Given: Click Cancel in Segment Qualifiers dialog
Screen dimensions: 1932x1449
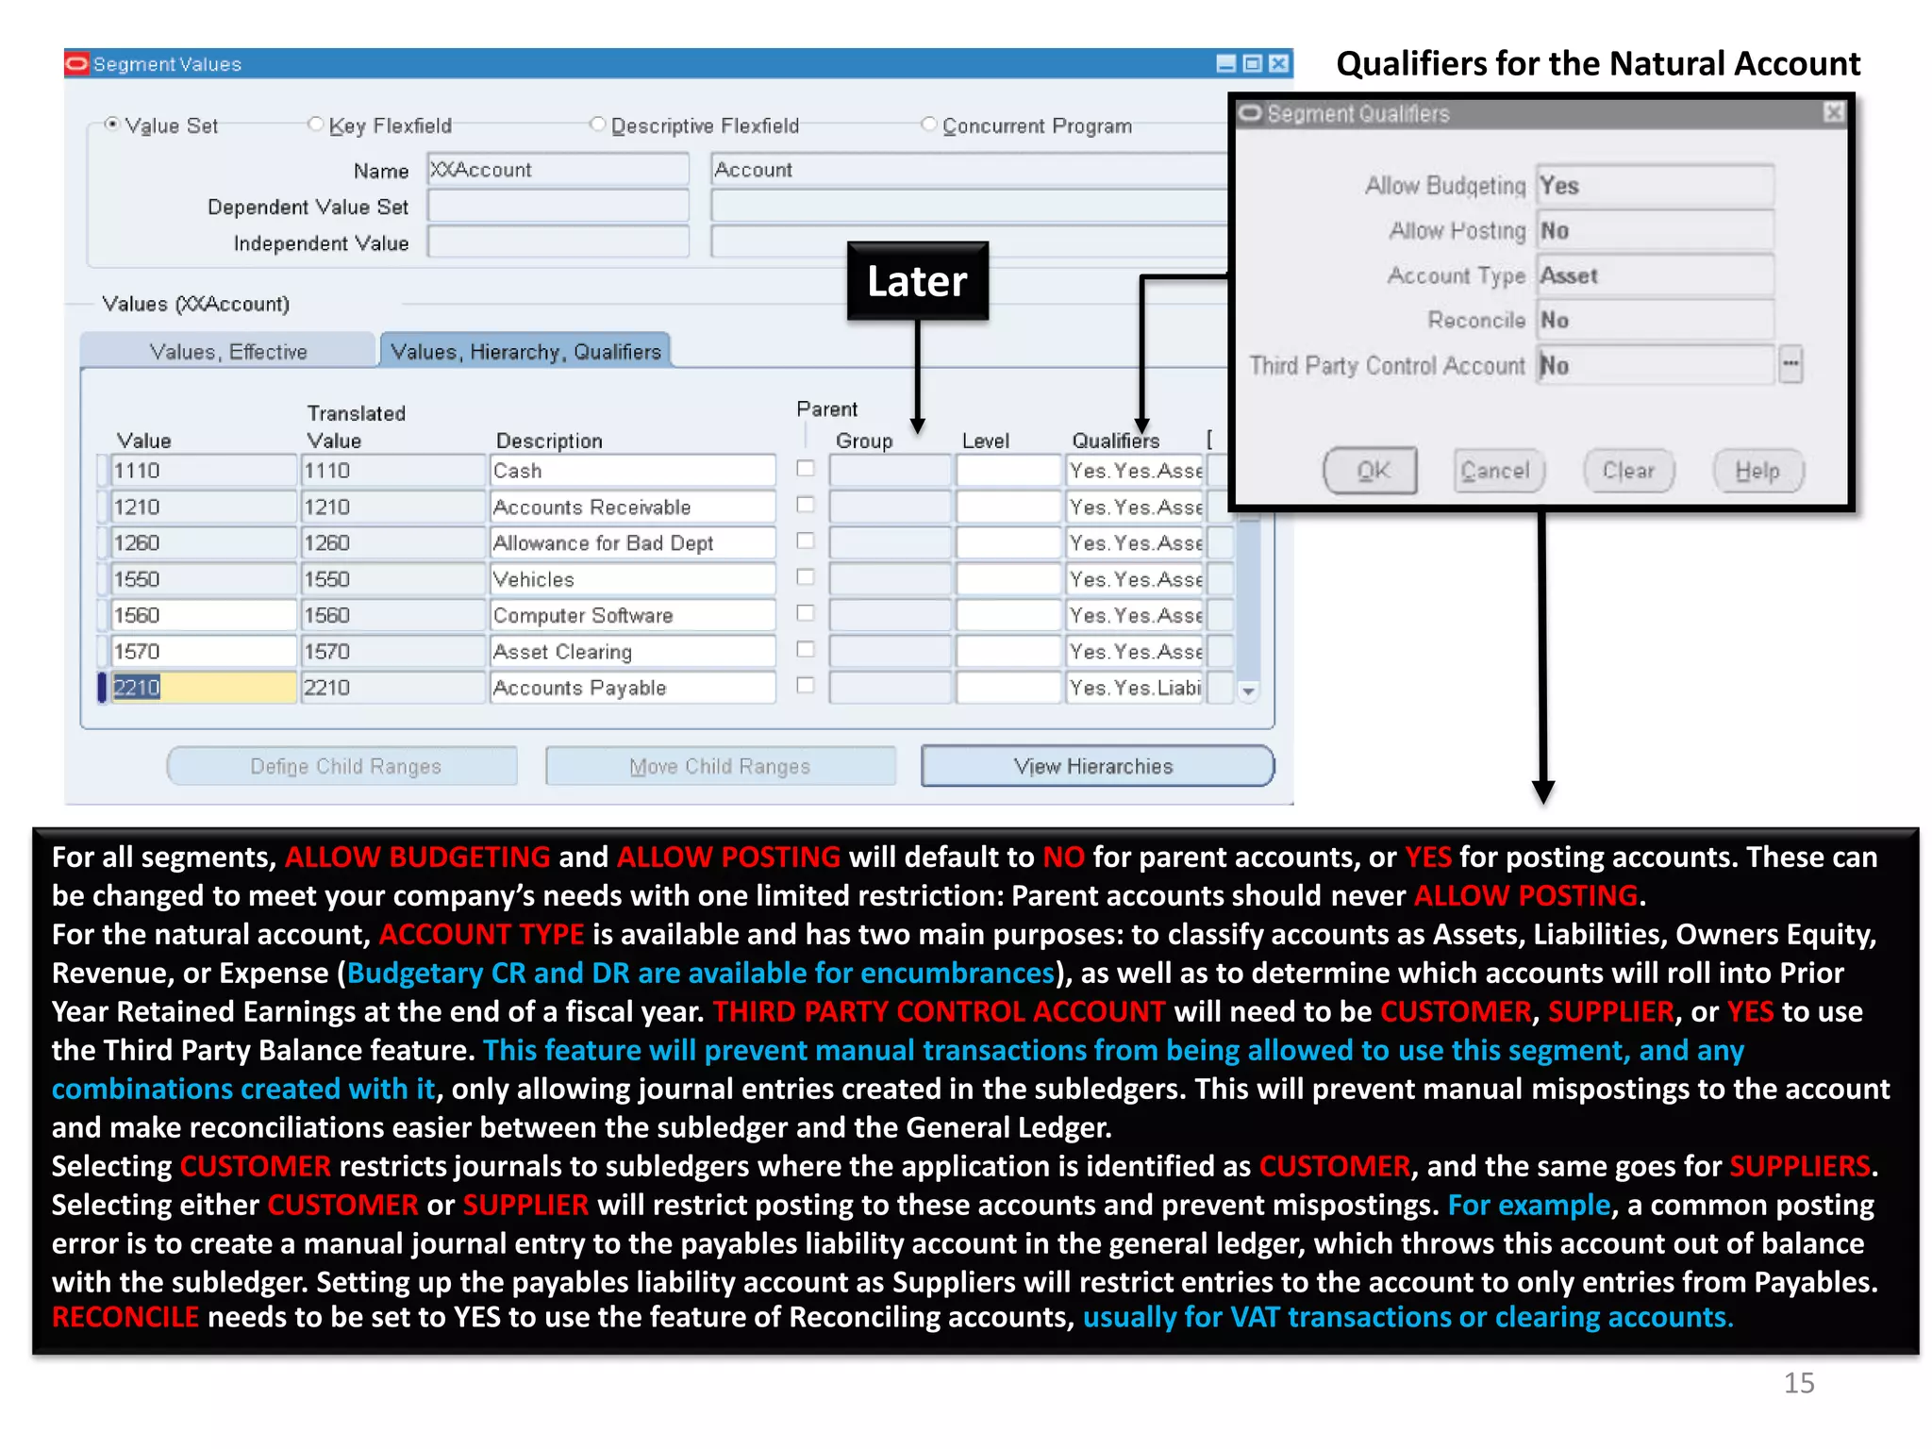Looking at the screenshot, I should click(x=1497, y=470).
